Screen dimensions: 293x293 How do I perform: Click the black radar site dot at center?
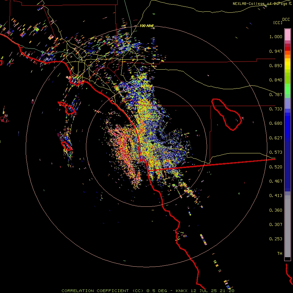(153, 143)
